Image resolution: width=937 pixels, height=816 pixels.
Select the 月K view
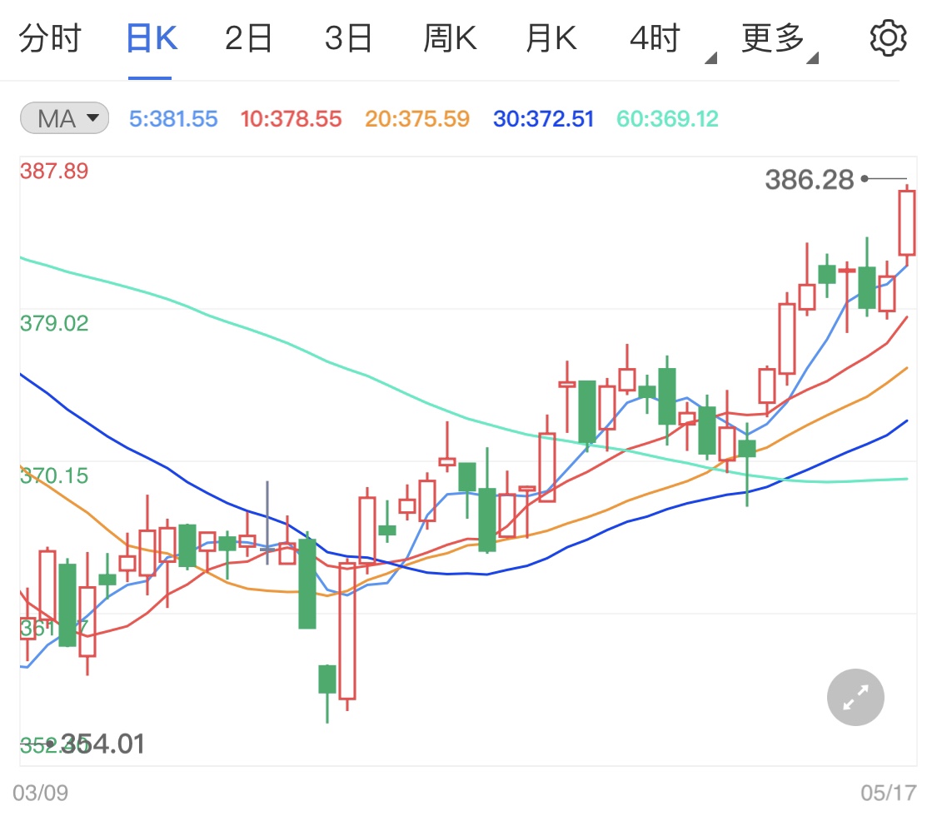[x=551, y=37]
